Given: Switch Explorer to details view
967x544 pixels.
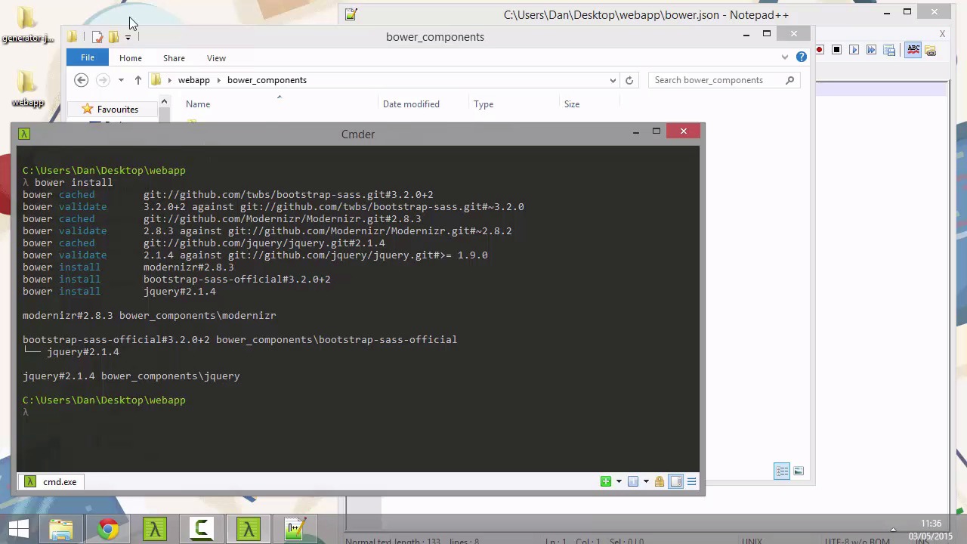Looking at the screenshot, I should (782, 471).
